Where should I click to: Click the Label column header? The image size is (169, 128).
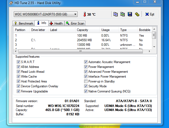tap(62, 30)
